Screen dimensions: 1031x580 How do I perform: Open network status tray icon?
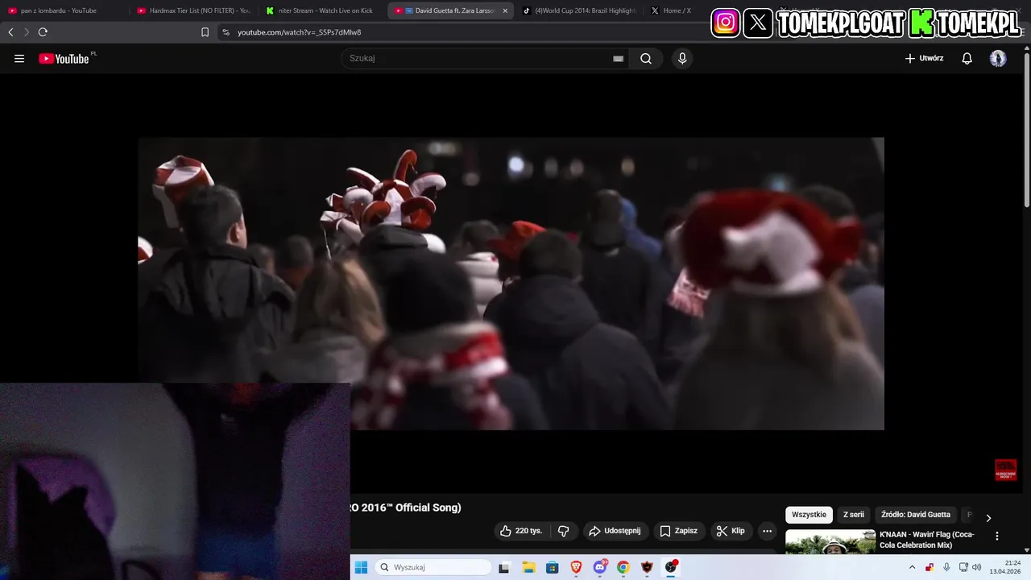click(x=963, y=567)
